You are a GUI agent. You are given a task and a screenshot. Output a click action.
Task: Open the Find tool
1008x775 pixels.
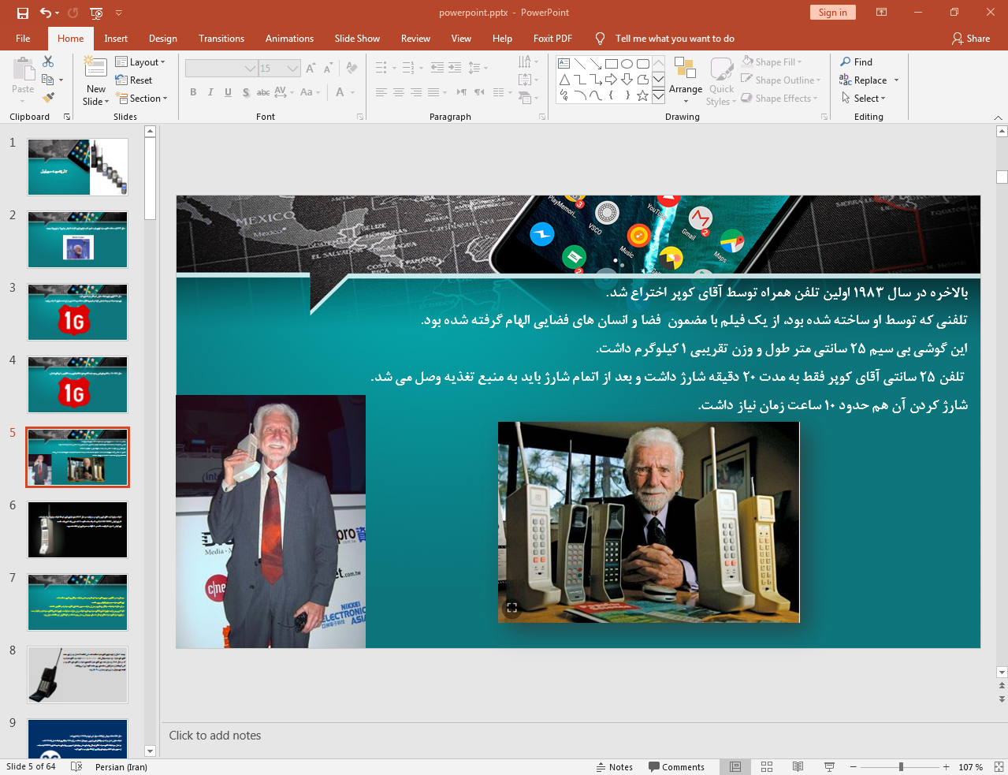click(x=857, y=61)
